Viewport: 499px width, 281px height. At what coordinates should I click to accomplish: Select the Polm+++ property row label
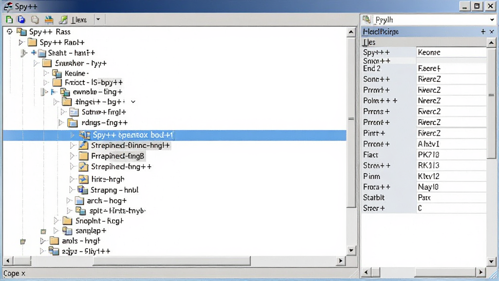(x=381, y=100)
